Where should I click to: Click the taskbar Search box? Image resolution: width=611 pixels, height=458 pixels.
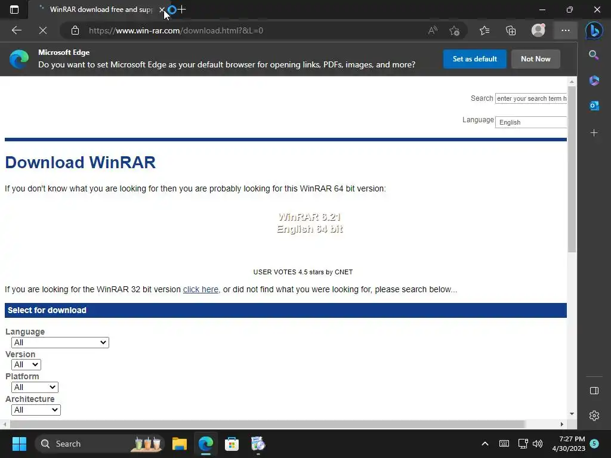click(100, 444)
